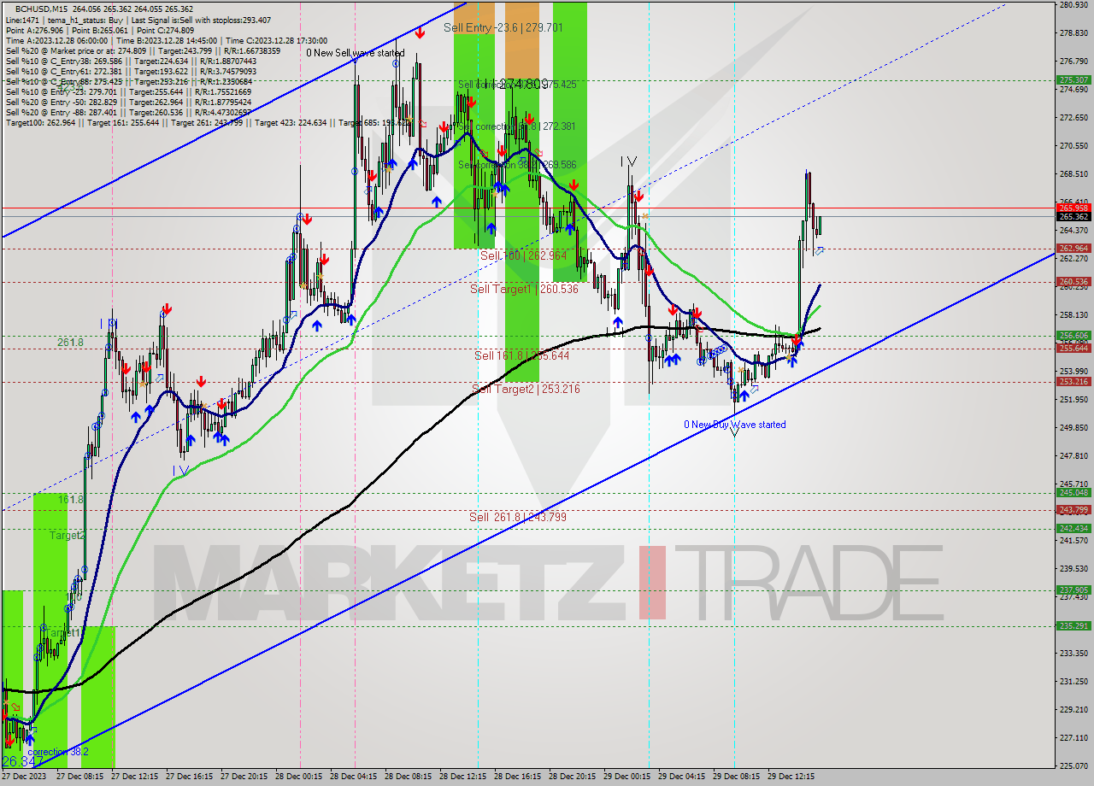Select the green 245.048 price tag
This screenshot has width=1094, height=786.
(x=1073, y=492)
